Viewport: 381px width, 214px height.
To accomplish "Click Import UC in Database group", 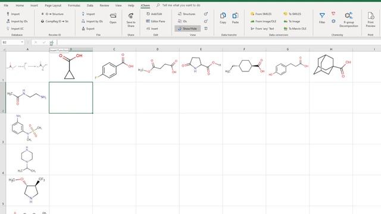I will 15,29.
